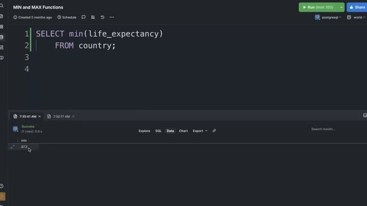Close the 7:35:41 AM result tab
Image resolution: width=367 pixels, height=206 pixels.
click(x=40, y=116)
